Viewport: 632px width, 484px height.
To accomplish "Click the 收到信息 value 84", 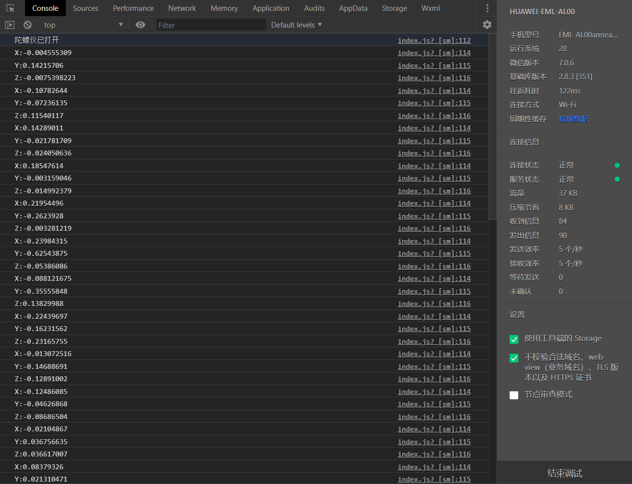I will 563,221.
